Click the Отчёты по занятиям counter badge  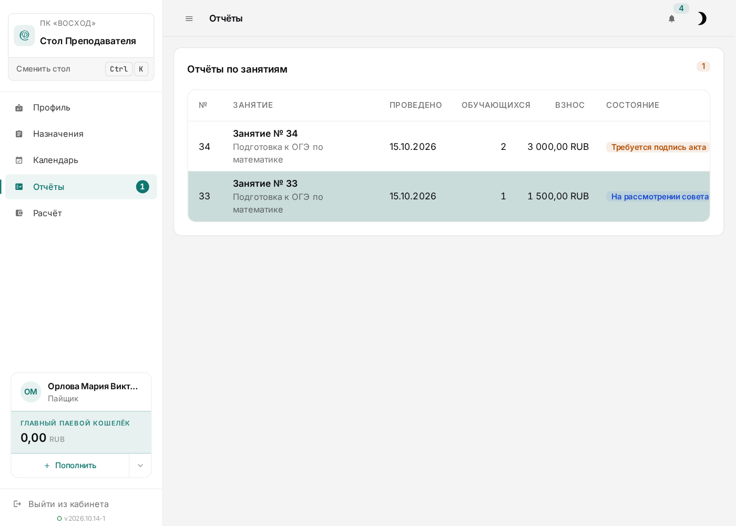click(703, 66)
